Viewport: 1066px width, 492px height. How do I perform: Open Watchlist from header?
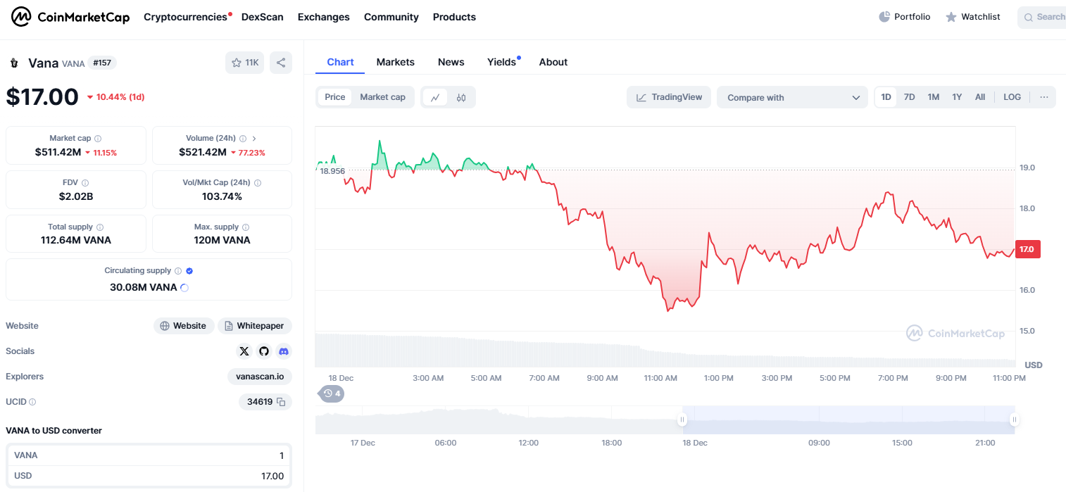tap(972, 17)
